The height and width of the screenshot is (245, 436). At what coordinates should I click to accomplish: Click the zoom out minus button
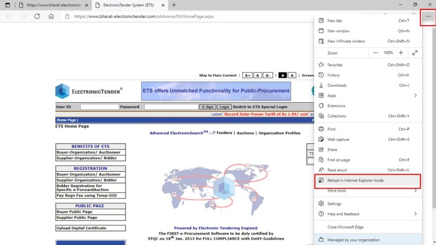coord(376,53)
